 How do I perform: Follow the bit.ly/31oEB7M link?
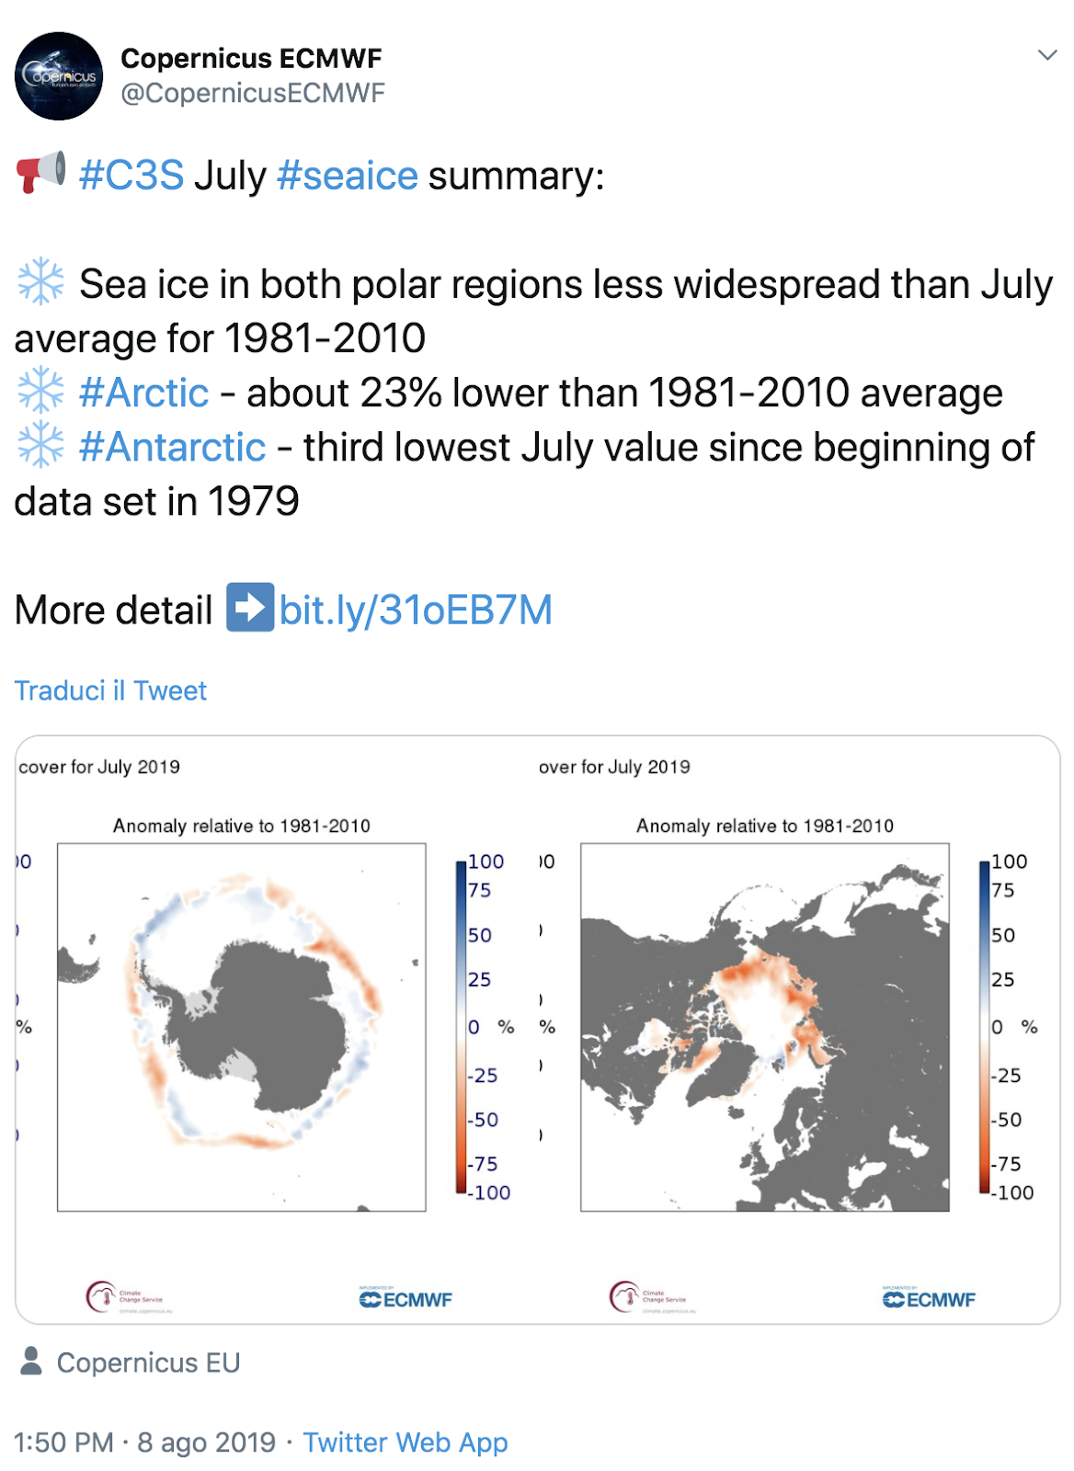(x=416, y=610)
